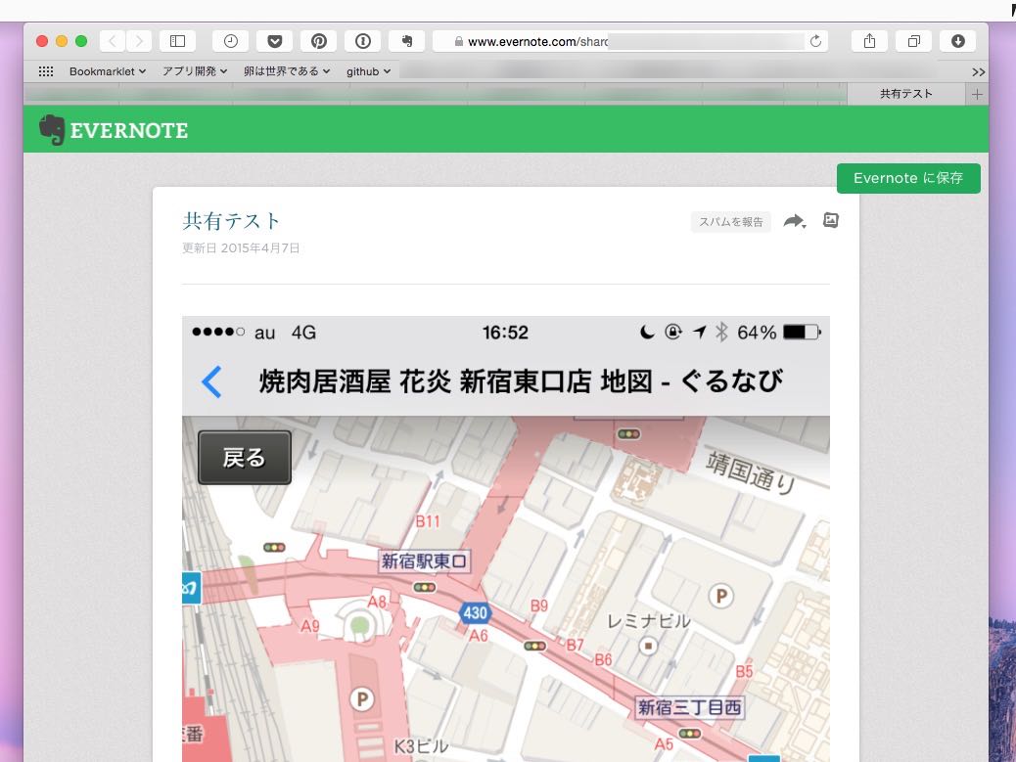Open the history clock toolbar icon
The width and height of the screenshot is (1016, 762).
[231, 41]
